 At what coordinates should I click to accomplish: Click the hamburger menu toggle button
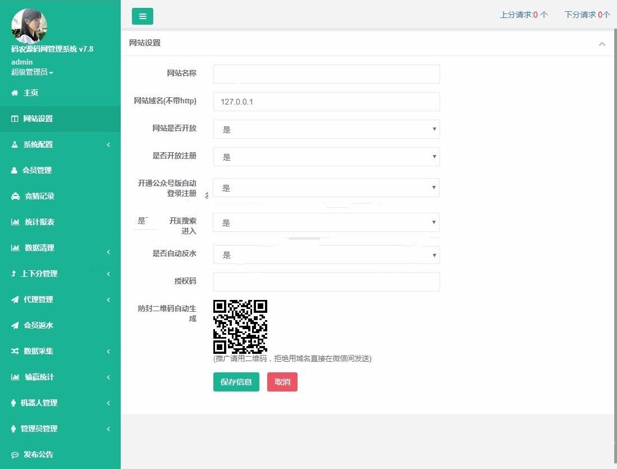[x=142, y=16]
